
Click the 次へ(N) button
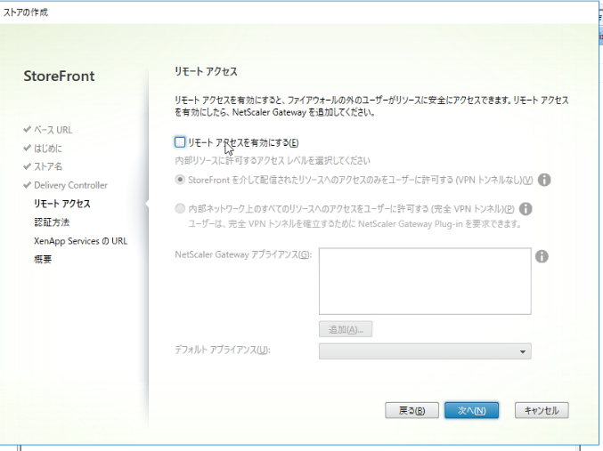pyautogui.click(x=471, y=410)
